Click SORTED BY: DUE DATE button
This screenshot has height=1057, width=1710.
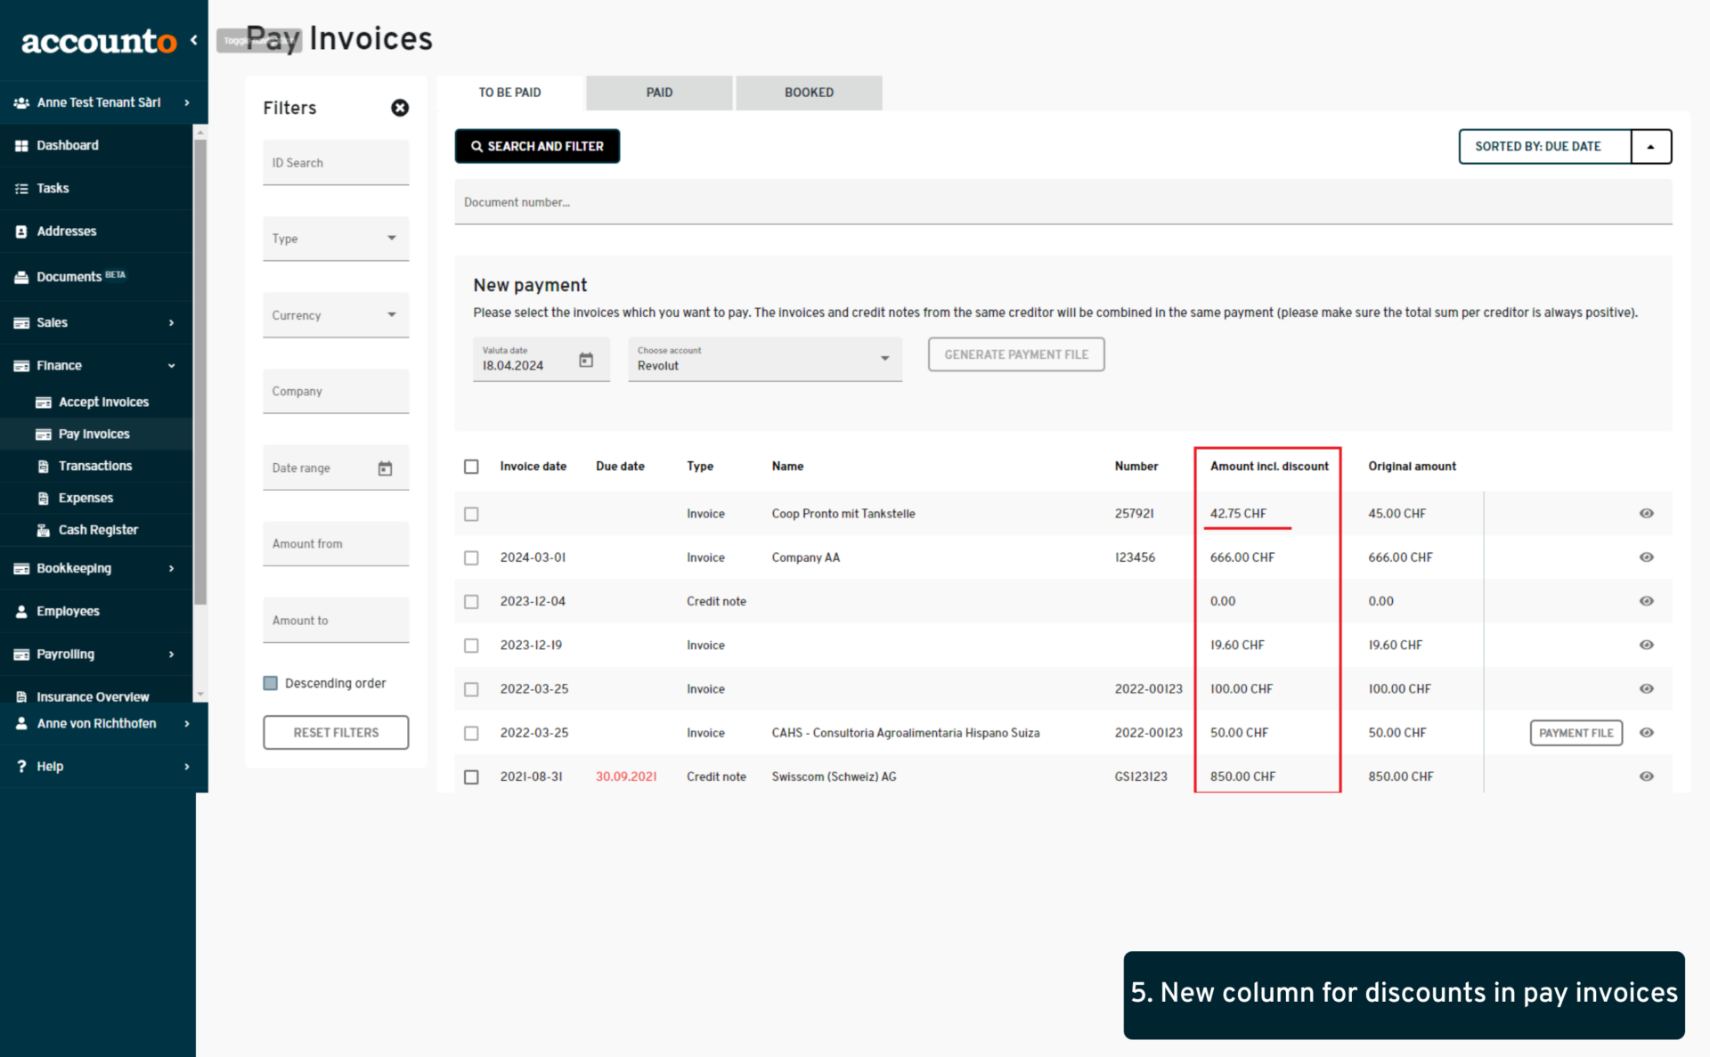[1545, 147]
